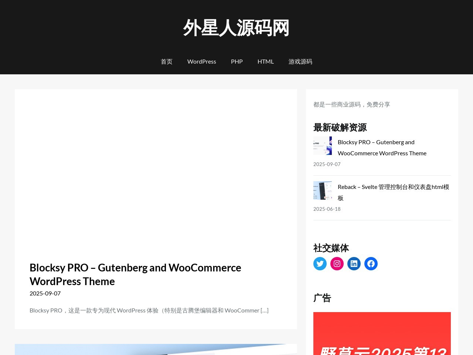Open the Facebook social media icon

(x=371, y=264)
